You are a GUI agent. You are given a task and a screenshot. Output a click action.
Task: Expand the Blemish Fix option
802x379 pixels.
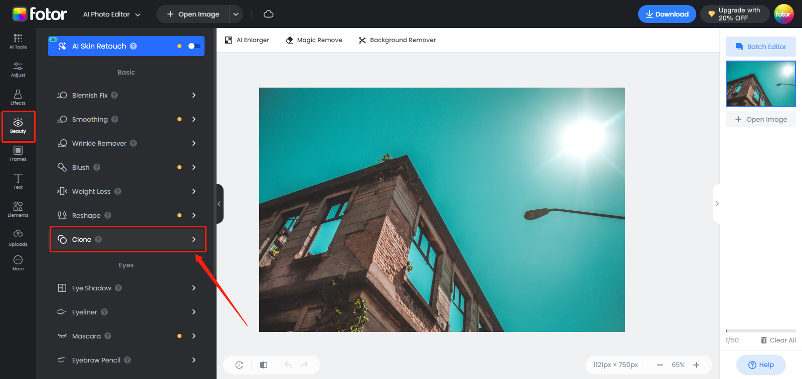pyautogui.click(x=194, y=95)
